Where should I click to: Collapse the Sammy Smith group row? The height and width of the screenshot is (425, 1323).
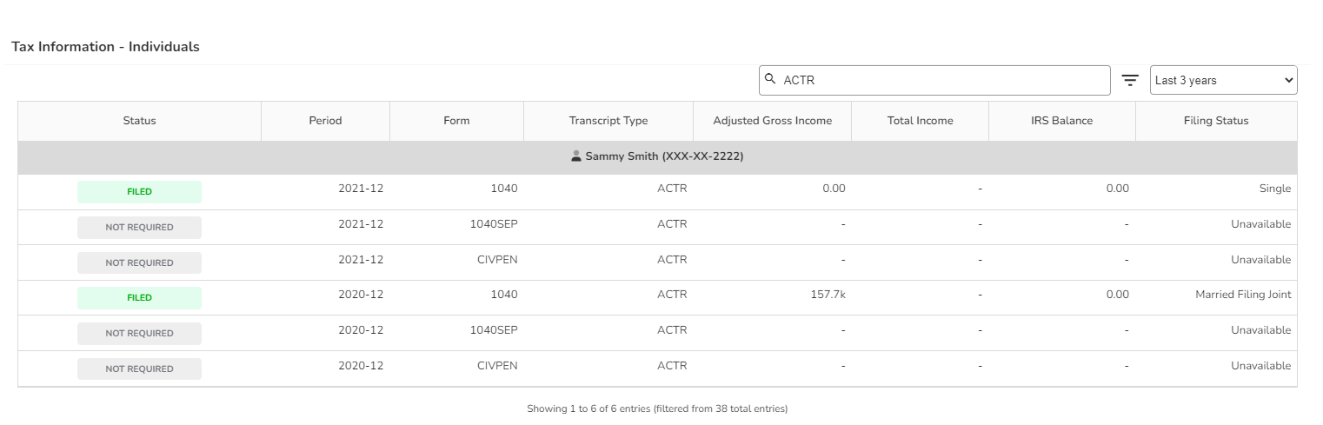pos(657,157)
